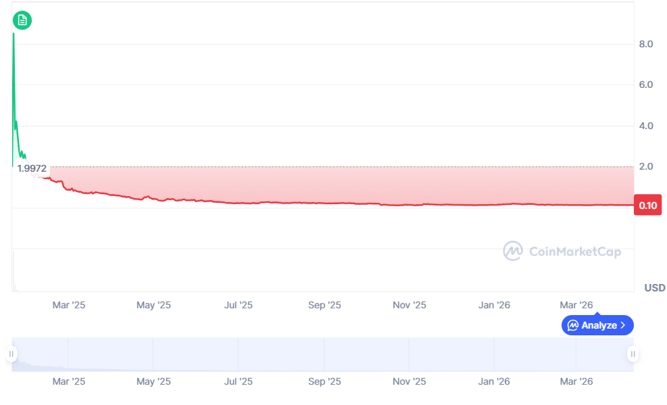Click the Analyze button
The image size is (667, 405).
[x=597, y=325]
